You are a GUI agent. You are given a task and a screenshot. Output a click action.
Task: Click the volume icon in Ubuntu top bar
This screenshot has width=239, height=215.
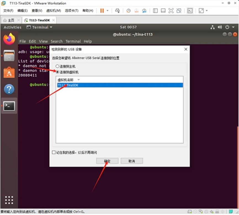click(x=220, y=27)
